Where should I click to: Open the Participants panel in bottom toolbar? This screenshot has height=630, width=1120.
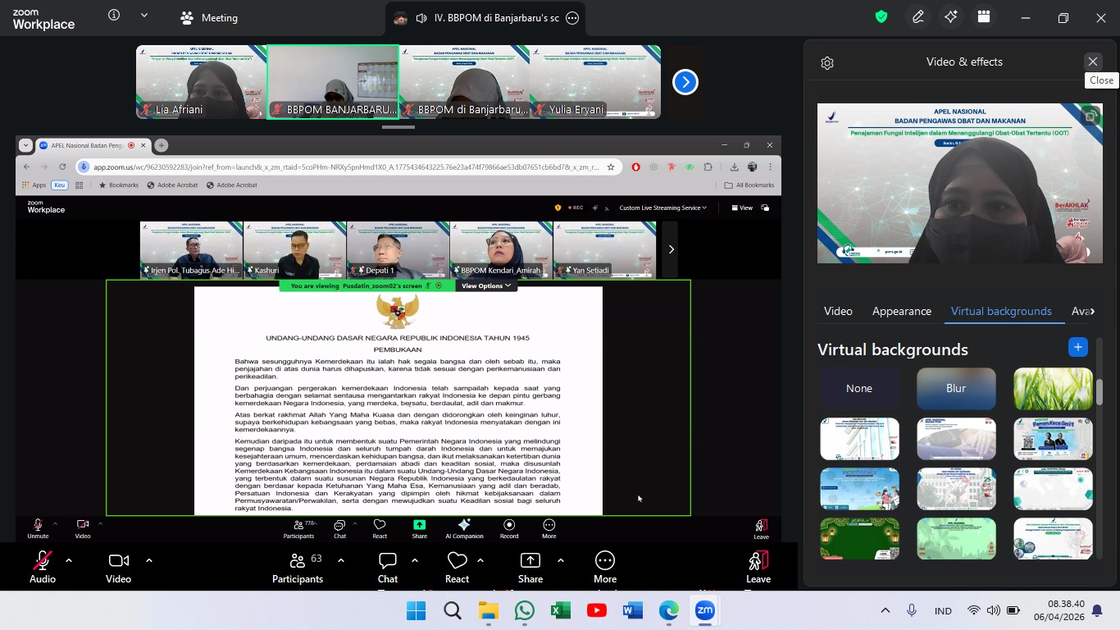tap(297, 561)
